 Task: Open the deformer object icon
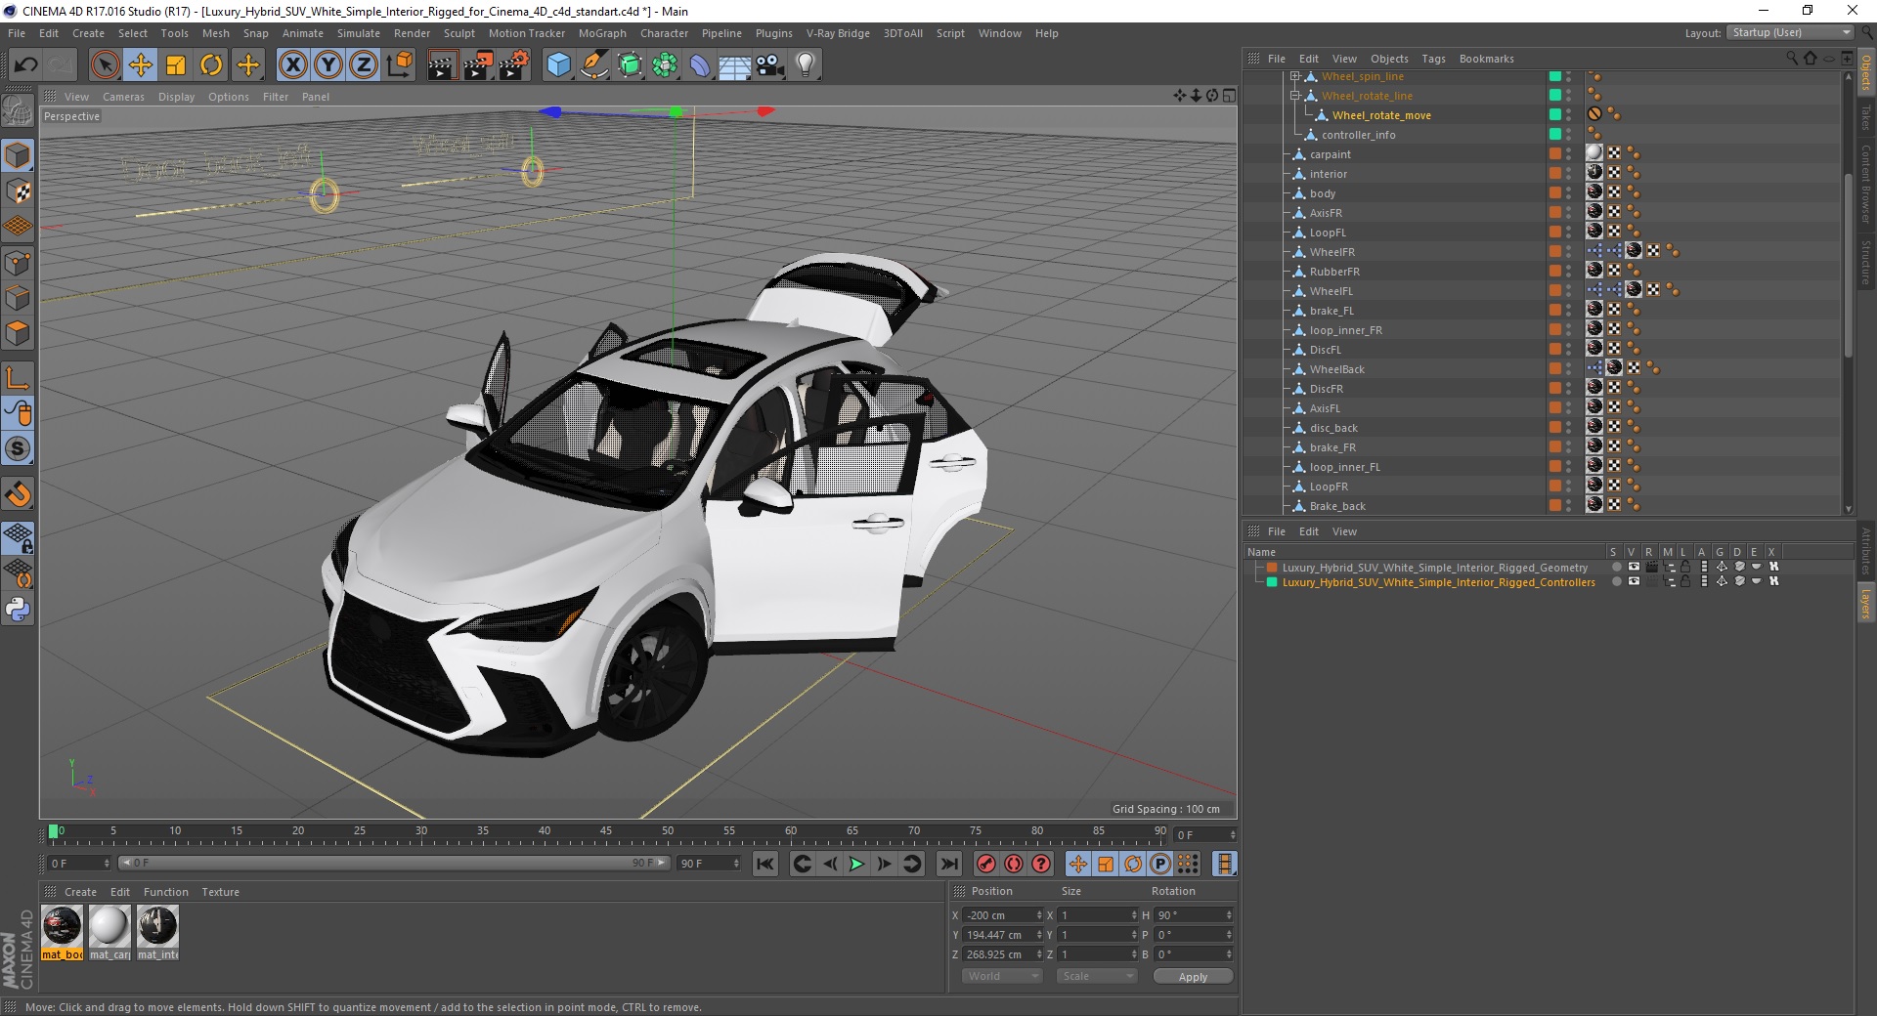coord(700,65)
